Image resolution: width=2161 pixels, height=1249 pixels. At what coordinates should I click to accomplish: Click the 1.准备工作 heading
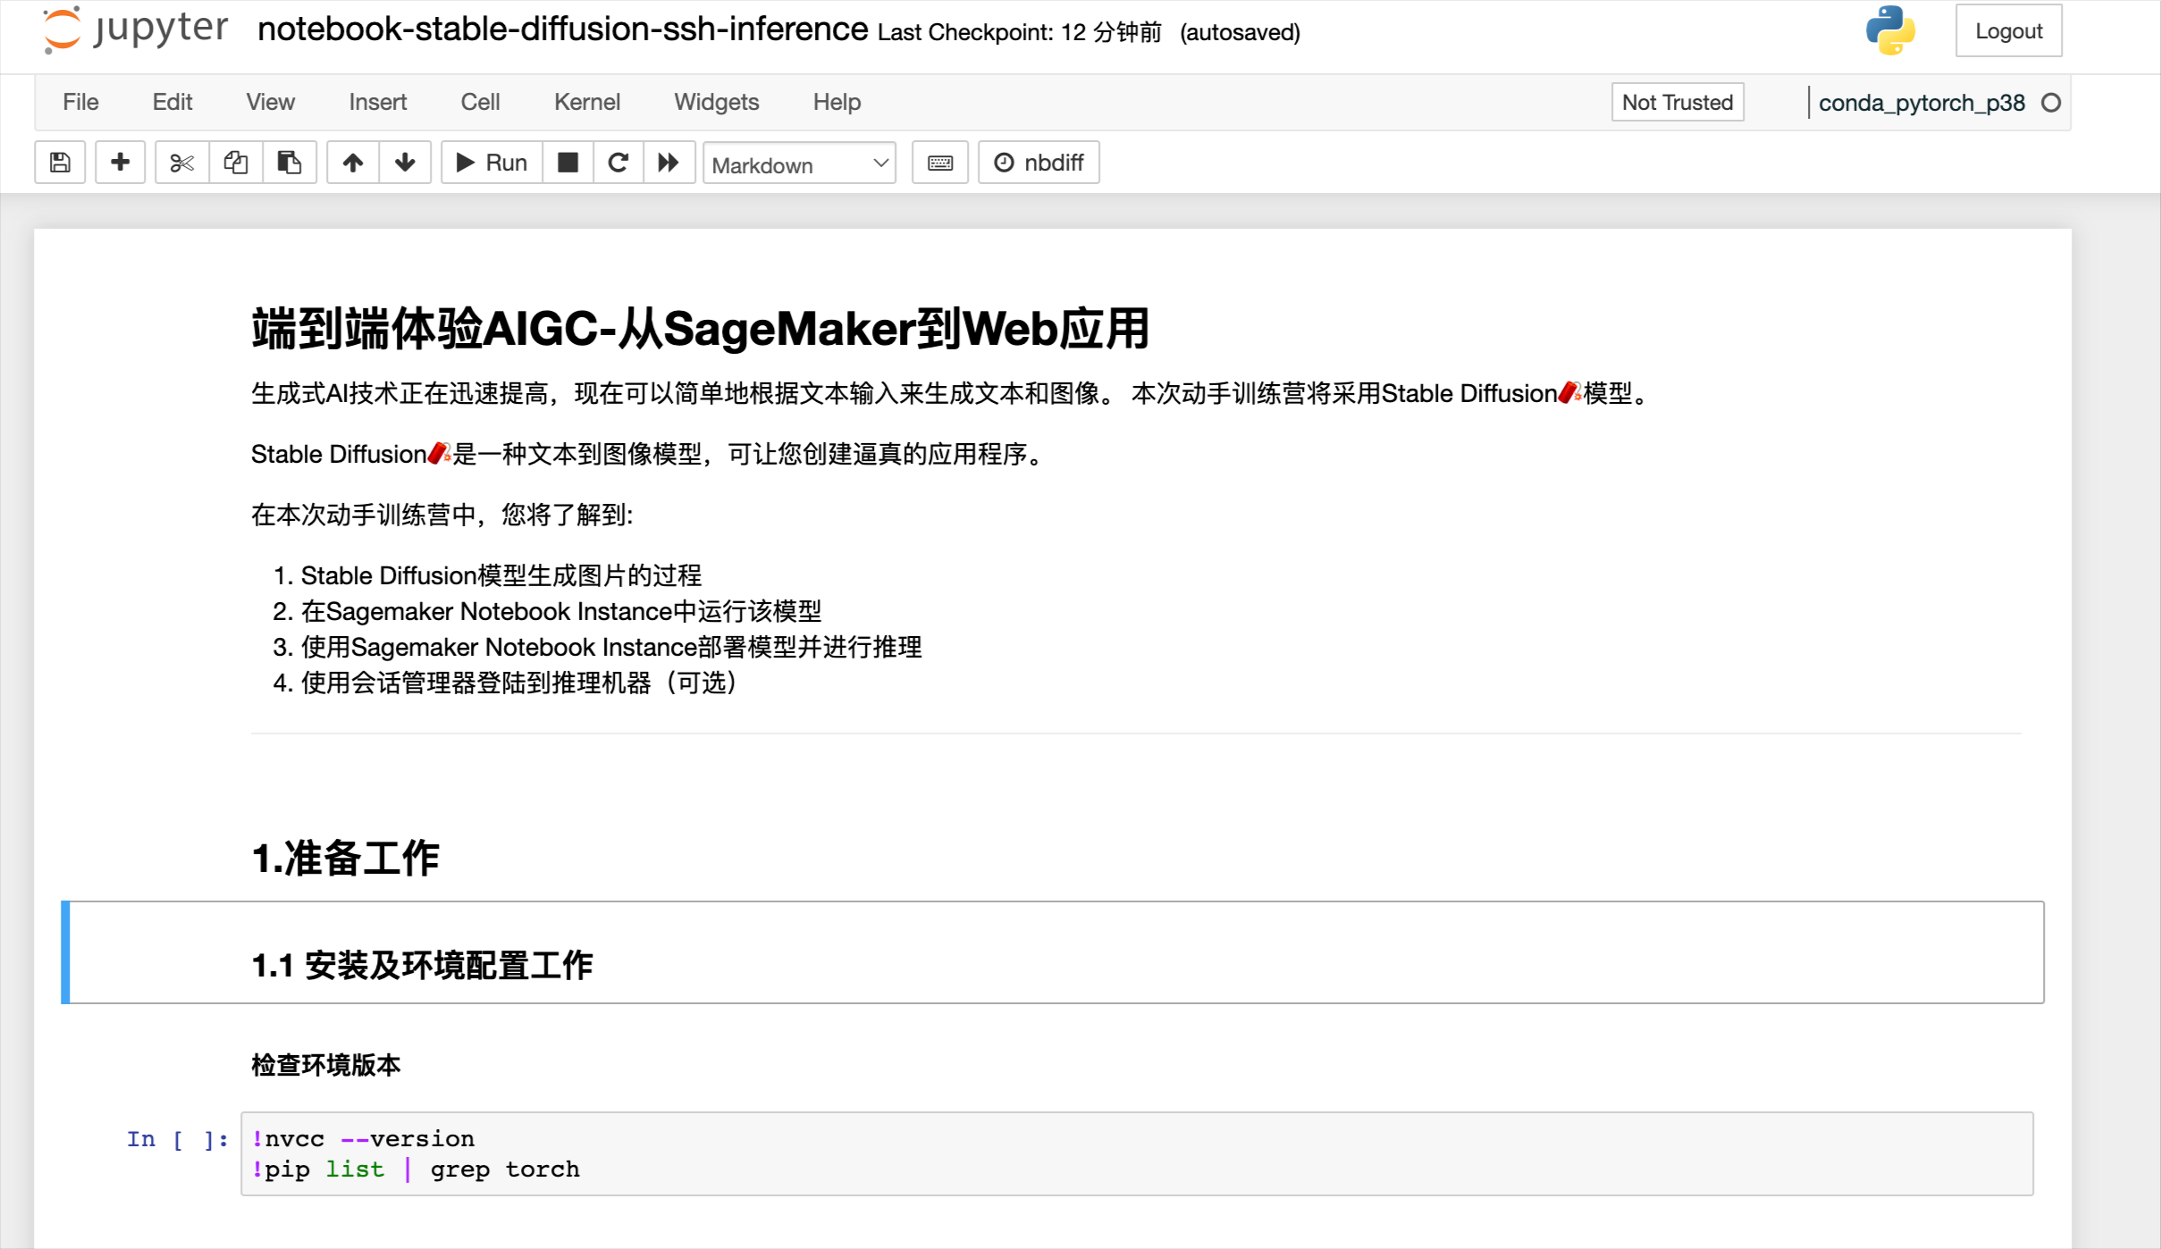pos(346,859)
